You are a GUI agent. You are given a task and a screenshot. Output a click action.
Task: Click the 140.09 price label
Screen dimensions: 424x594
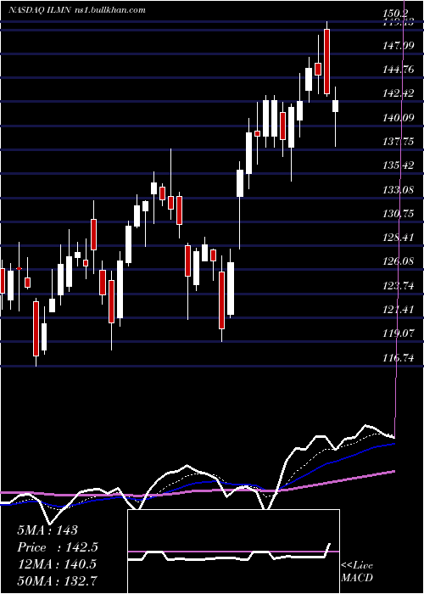[398, 118]
